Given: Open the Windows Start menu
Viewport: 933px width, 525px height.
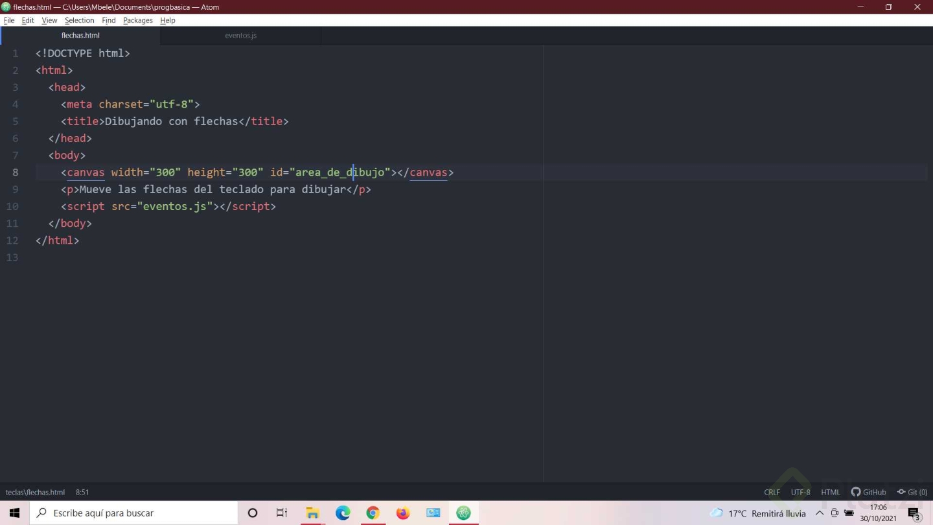Looking at the screenshot, I should click(14, 513).
